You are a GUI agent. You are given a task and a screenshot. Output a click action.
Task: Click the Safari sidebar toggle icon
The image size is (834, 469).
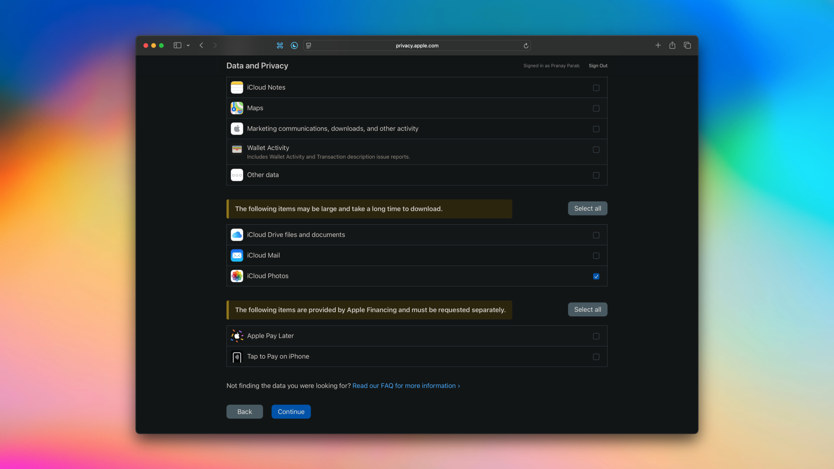177,45
